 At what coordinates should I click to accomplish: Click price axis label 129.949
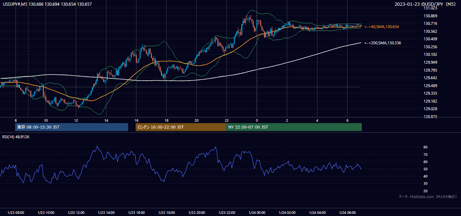click(430, 62)
